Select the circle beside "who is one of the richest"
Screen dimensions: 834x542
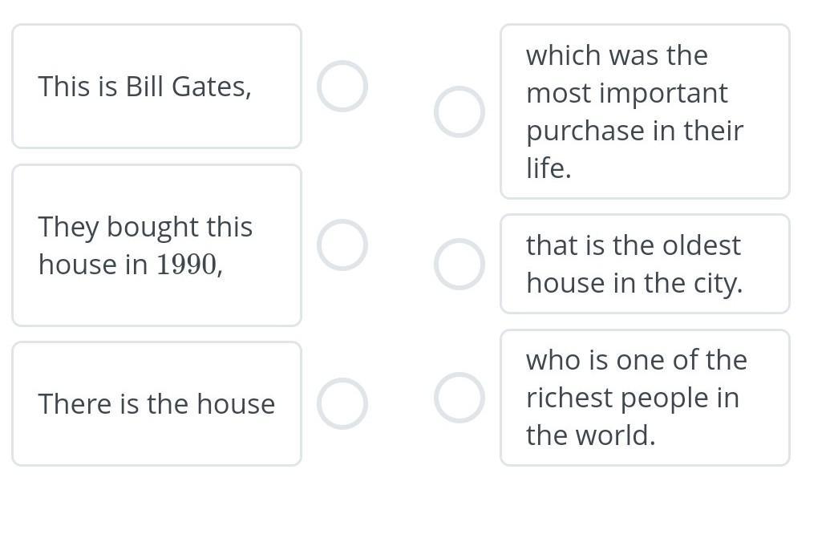[460, 398]
